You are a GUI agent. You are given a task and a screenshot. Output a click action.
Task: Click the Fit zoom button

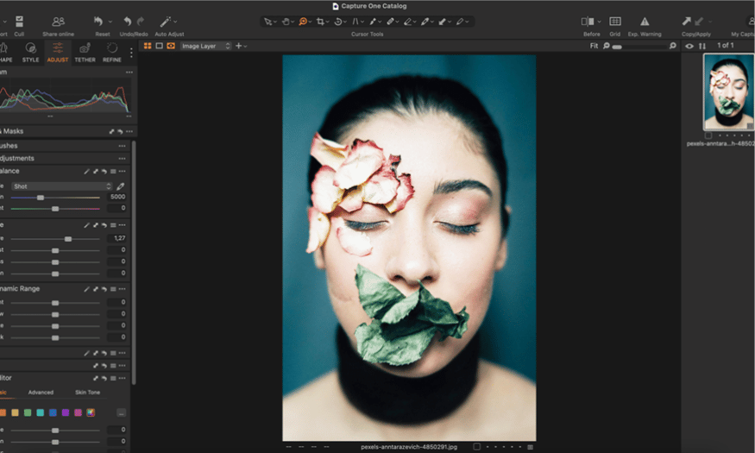[595, 46]
